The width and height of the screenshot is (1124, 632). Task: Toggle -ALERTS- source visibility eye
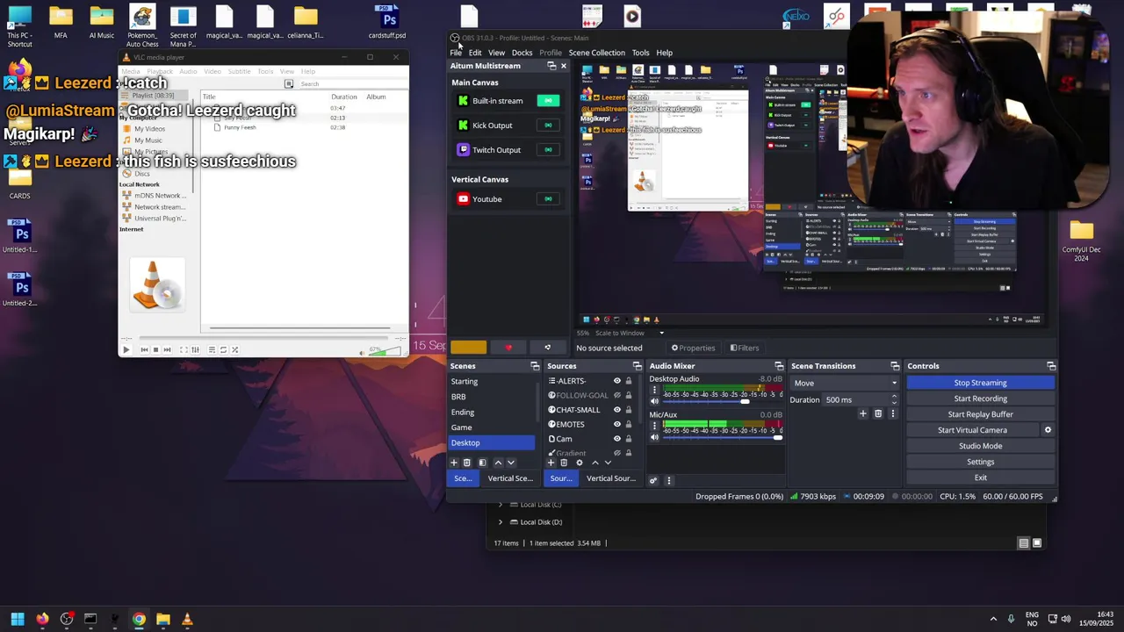pos(616,381)
